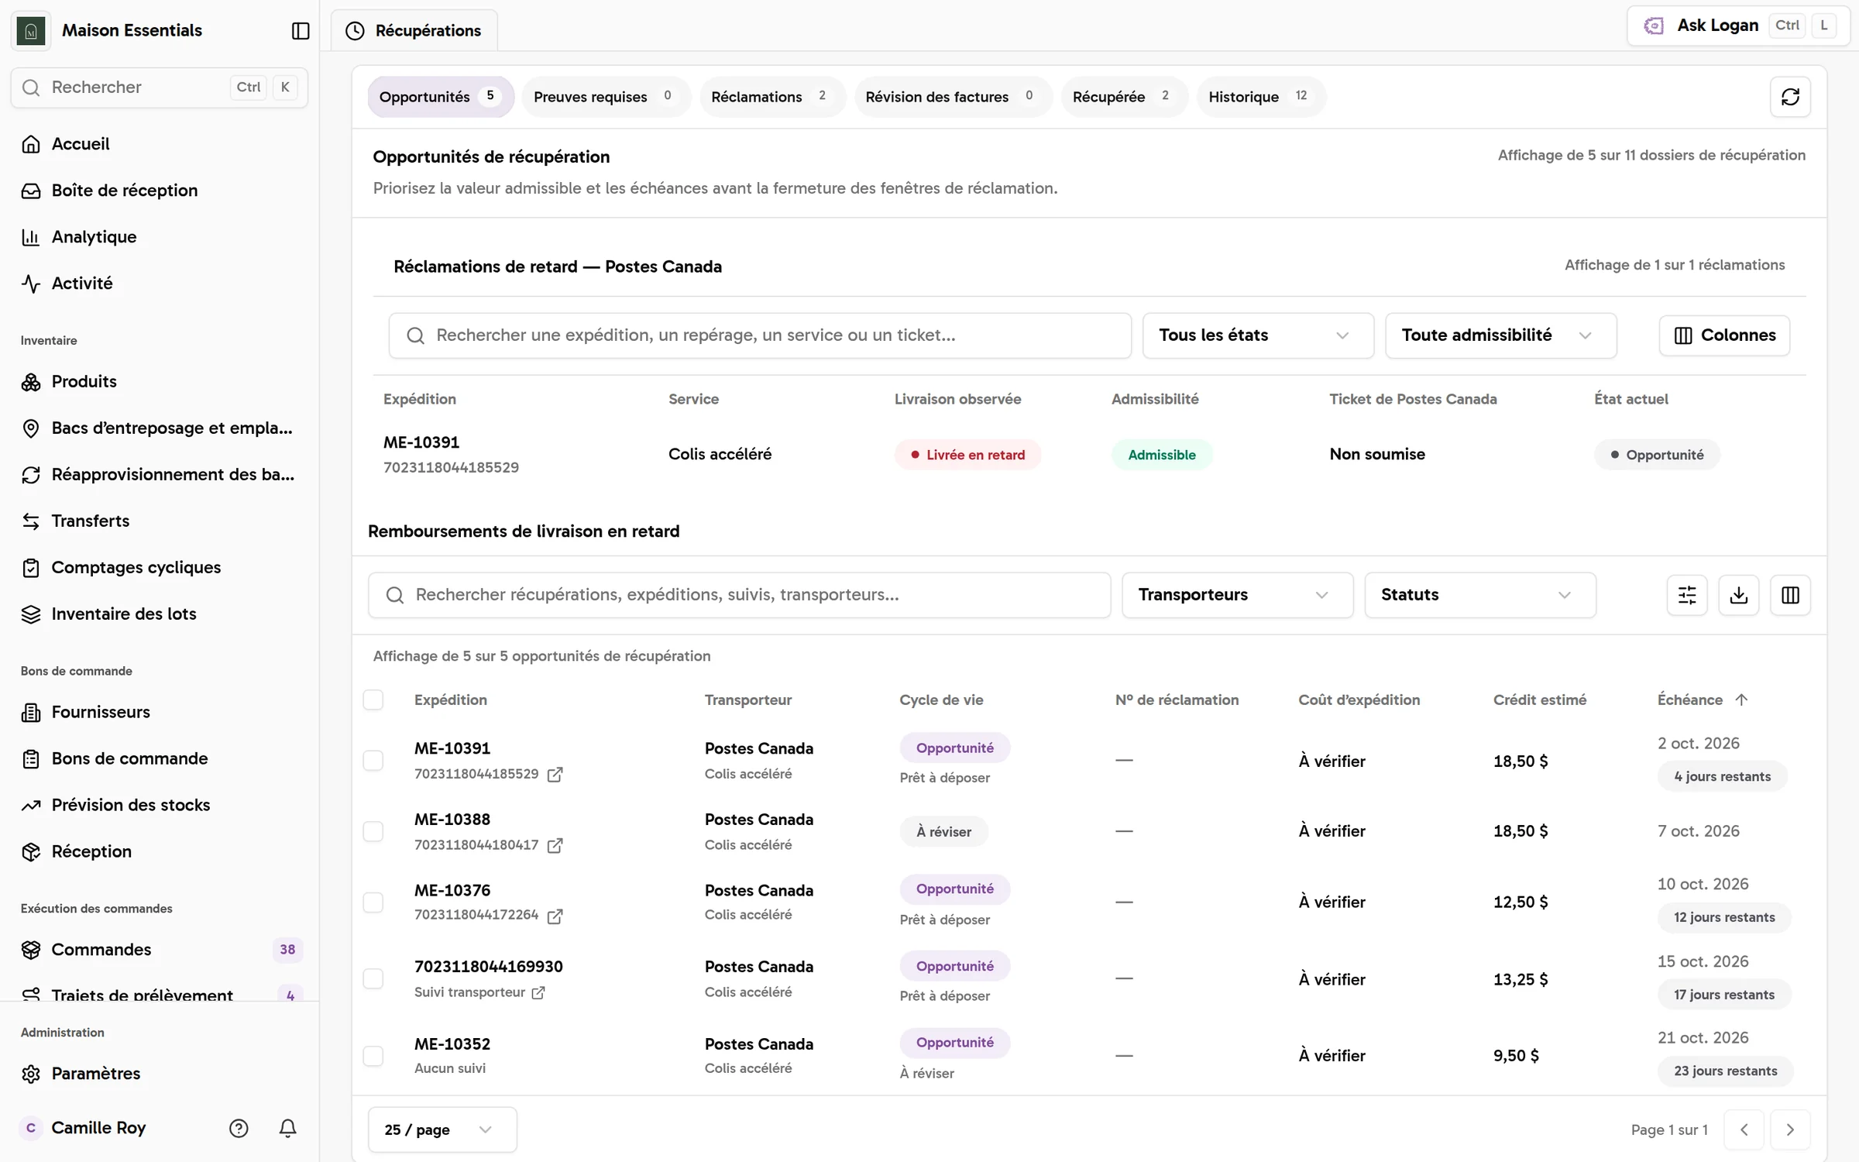Open the 25 / page dropdown
The width and height of the screenshot is (1859, 1162).
click(x=442, y=1129)
